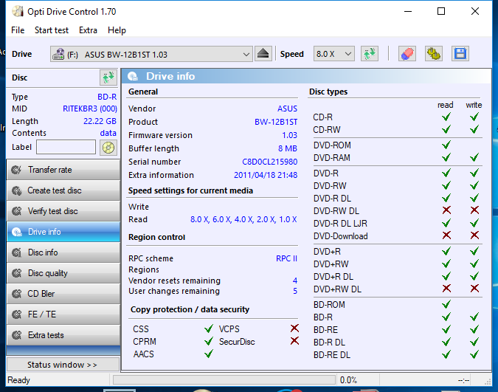The image size is (498, 392).
Task: Click the CD-R write checkmark
Action: tap(474, 117)
